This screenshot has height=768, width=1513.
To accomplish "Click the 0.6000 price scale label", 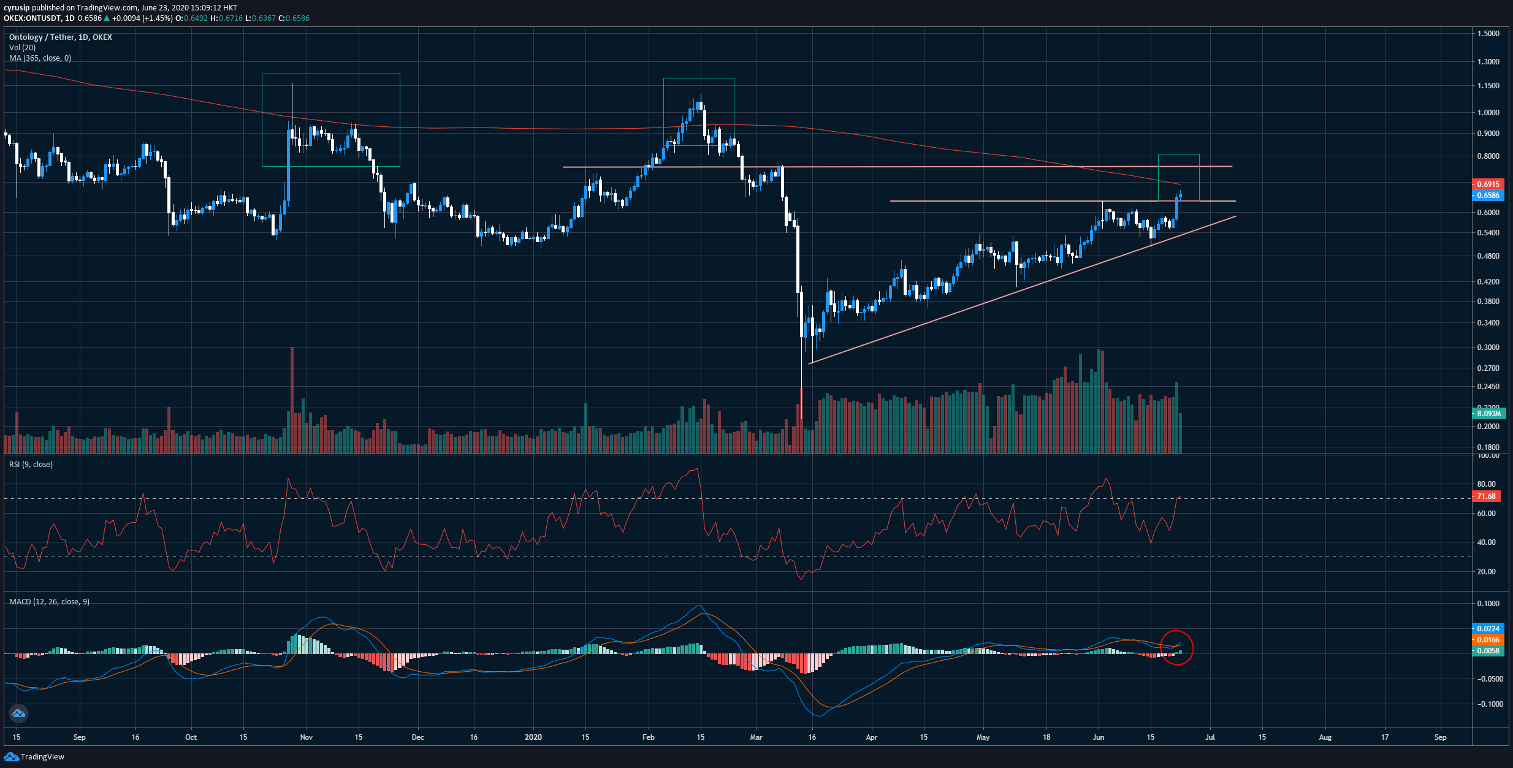I will point(1488,213).
